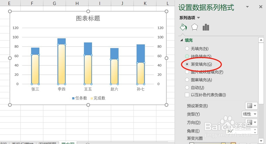Enable 以互补色代表负值(I) checkbox
The image size is (266, 144).
click(187, 95)
